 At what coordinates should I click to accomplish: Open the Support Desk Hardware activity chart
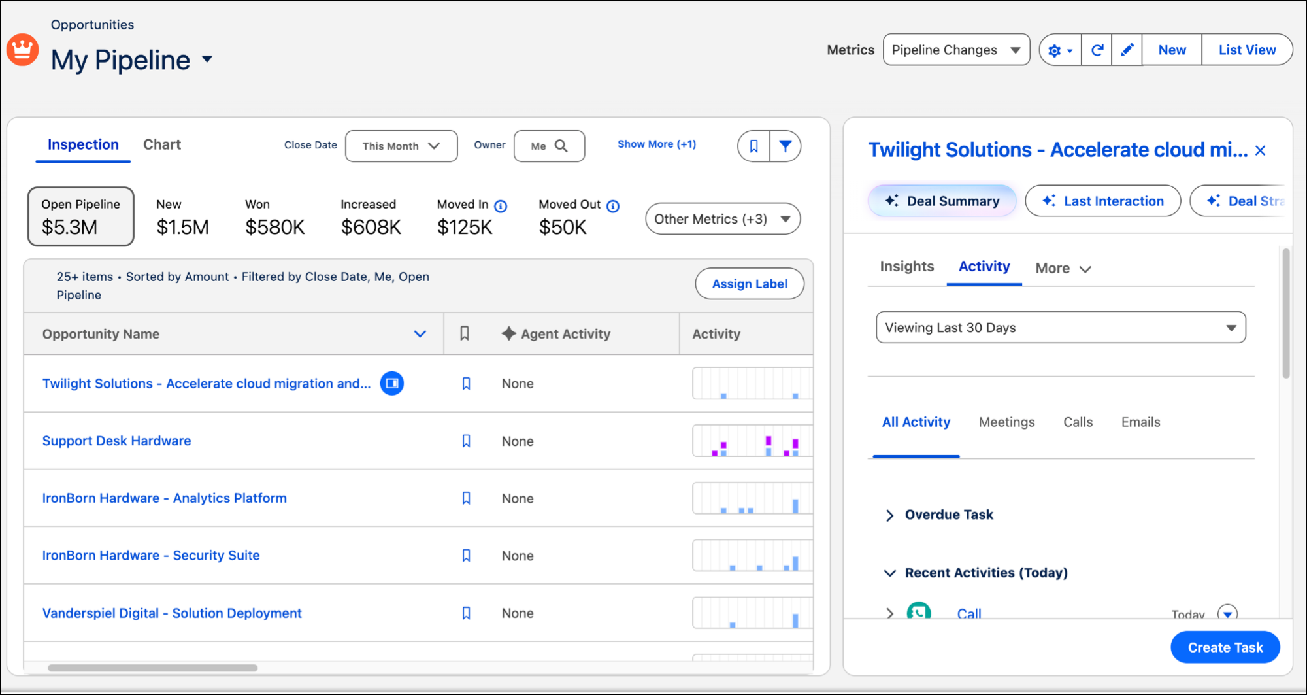753,441
